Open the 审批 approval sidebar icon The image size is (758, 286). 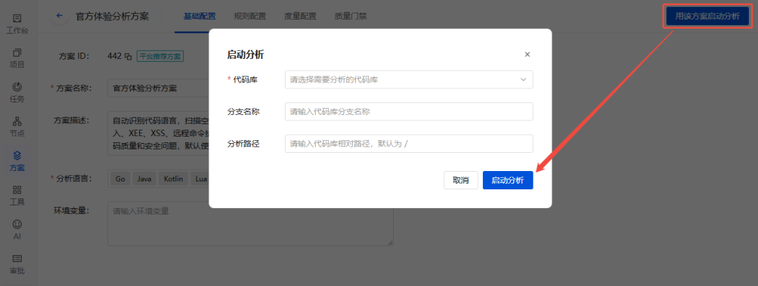pos(17,264)
